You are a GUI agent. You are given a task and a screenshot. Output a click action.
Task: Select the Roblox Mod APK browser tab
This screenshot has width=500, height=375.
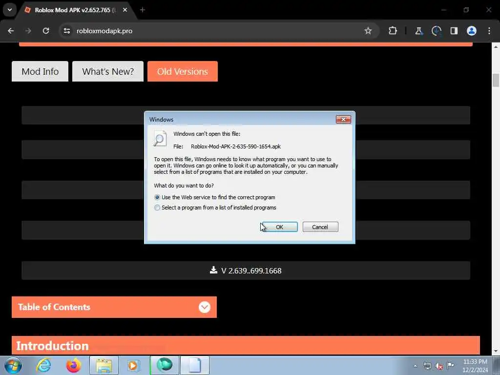pyautogui.click(x=75, y=10)
